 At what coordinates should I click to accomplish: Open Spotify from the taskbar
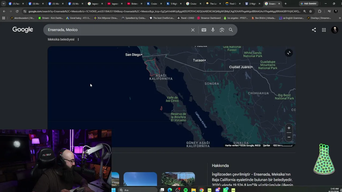coord(186,190)
